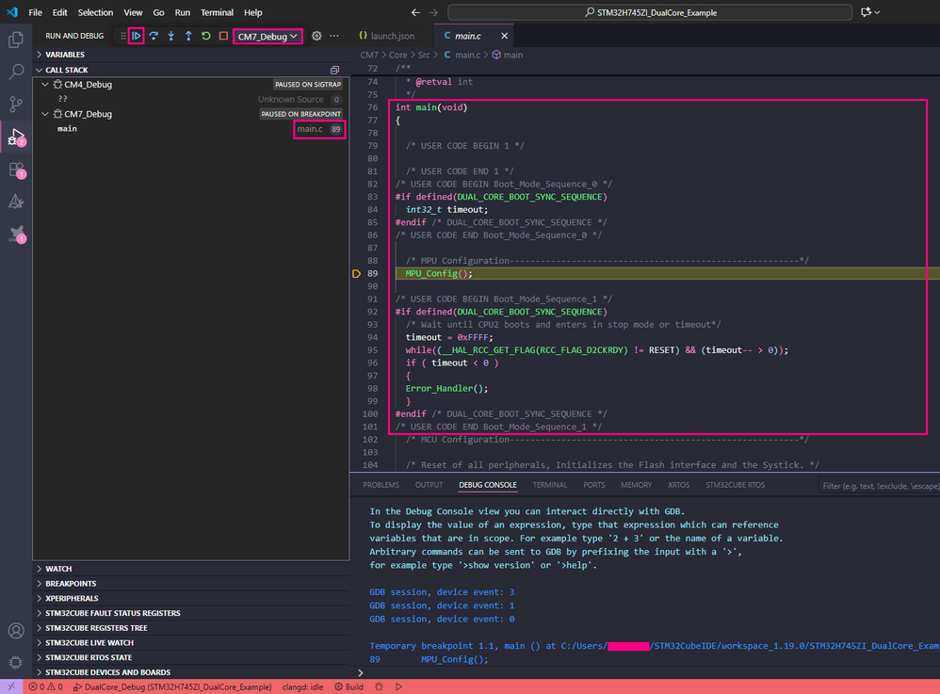Screen dimensions: 940x694
Task: Collapse the CM4_Debug call stack thread
Action: point(44,85)
